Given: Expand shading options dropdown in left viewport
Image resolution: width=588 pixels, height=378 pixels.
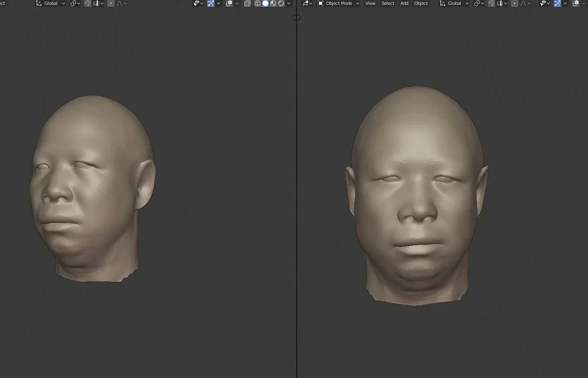Looking at the screenshot, I should pyautogui.click(x=289, y=3).
